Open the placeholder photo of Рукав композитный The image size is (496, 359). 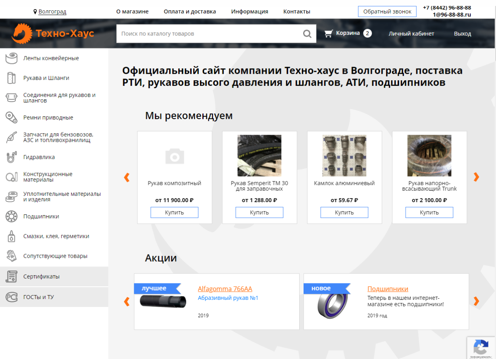coord(175,156)
